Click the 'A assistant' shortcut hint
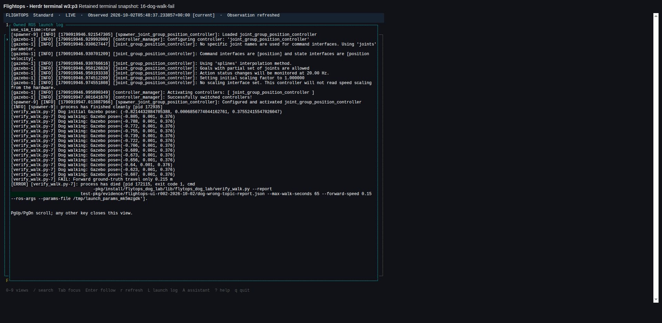 point(196,290)
